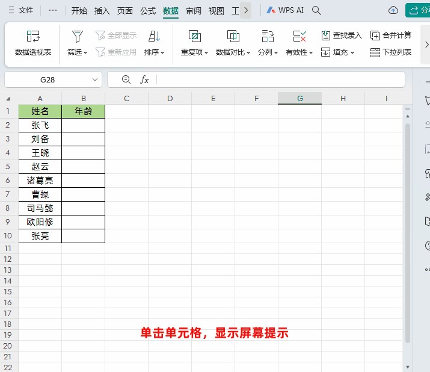The height and width of the screenshot is (372, 430).
Task: Click the Sort (排序) icon
Action: [x=154, y=37]
